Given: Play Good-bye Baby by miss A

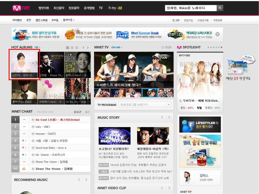Looking at the screenshot, I should [x=33, y=148].
